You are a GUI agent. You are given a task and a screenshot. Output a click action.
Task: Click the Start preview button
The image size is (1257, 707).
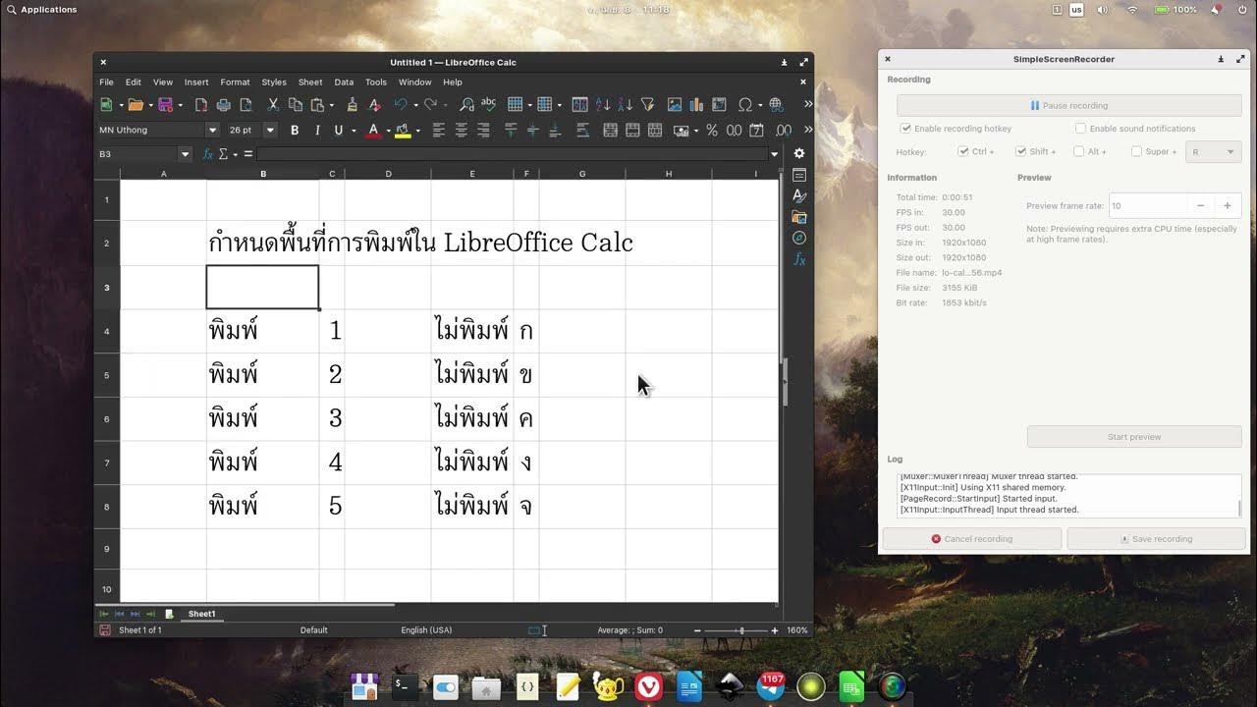click(x=1134, y=437)
